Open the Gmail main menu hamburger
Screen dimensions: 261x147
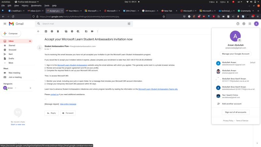(5, 24)
